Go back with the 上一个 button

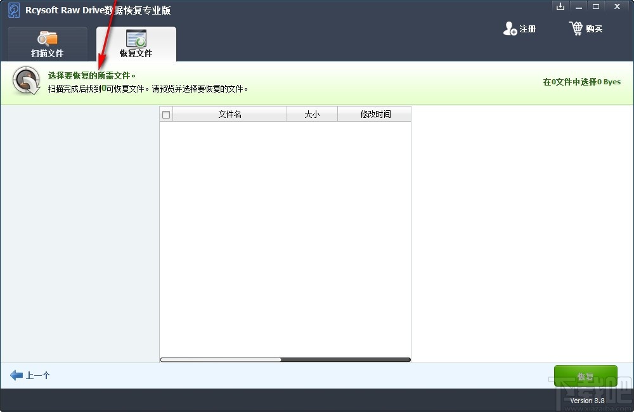click(30, 376)
